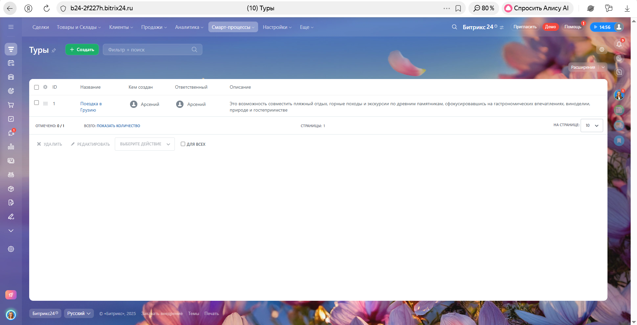Expand the Аналитика dropdown menu

[x=189, y=27]
